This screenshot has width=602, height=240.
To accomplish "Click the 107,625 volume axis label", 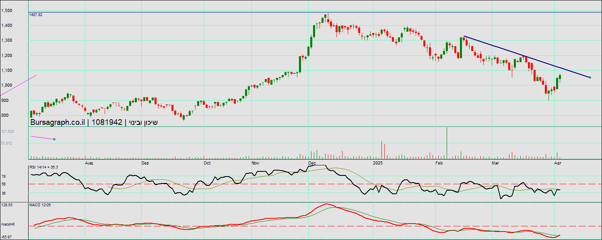I will coord(8,132).
